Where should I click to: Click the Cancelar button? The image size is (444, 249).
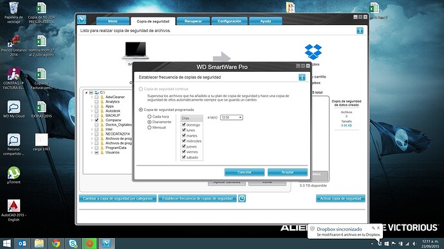click(245, 172)
